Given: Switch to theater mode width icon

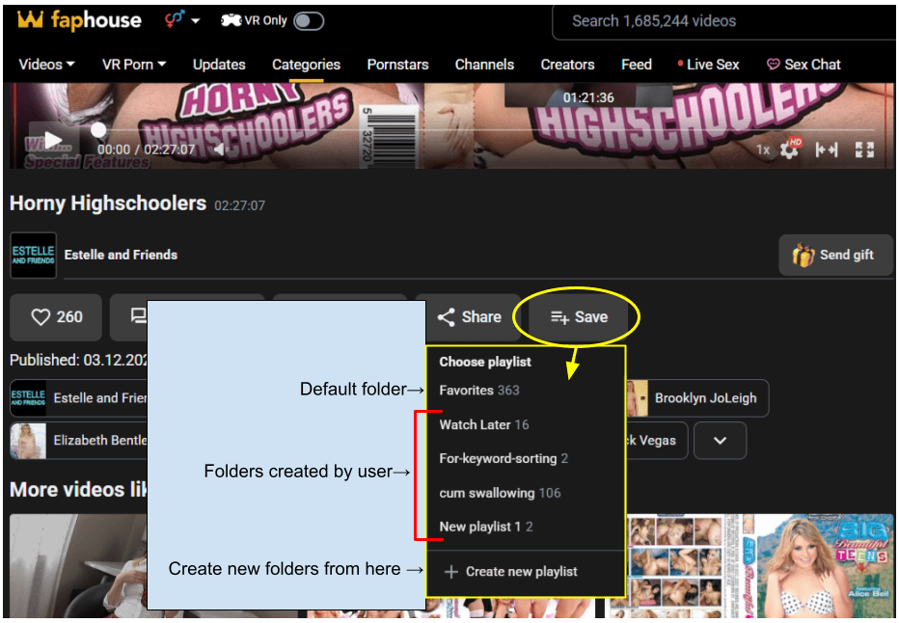Looking at the screenshot, I should (827, 149).
